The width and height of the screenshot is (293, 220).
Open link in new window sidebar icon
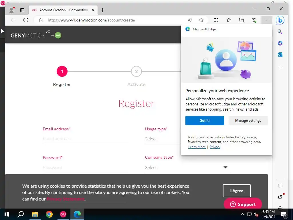pyautogui.click(x=280, y=197)
